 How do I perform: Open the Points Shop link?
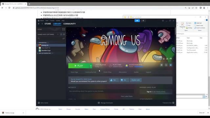pos(107,72)
